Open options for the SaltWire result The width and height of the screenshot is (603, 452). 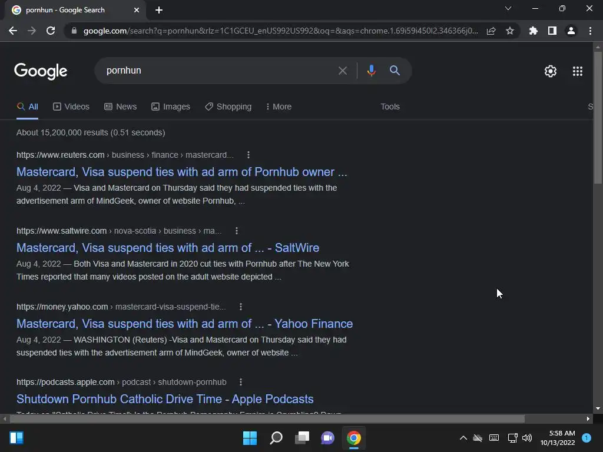pos(237,231)
